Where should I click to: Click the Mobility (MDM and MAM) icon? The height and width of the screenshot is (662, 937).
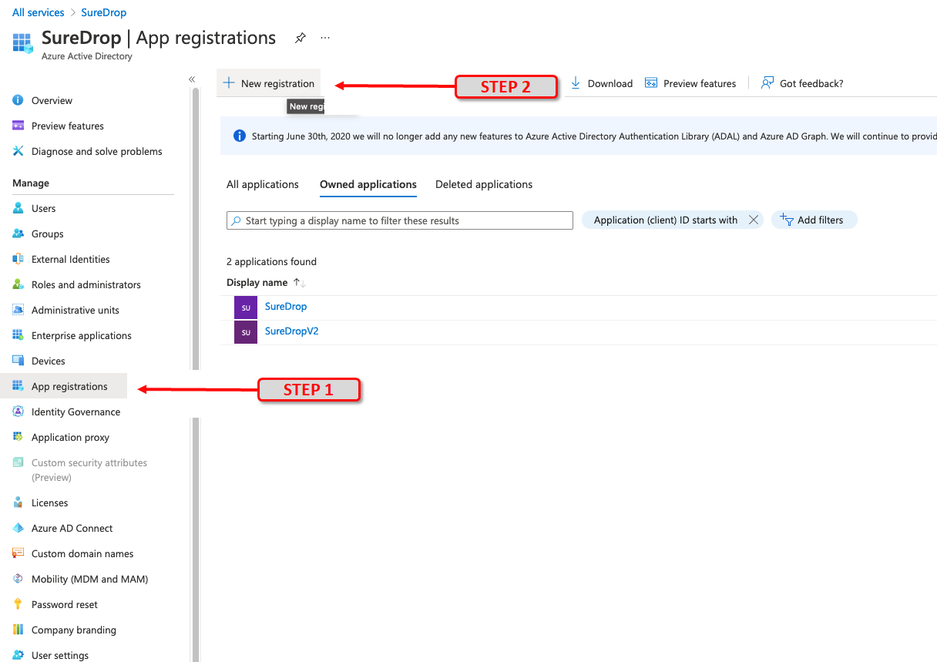18,579
